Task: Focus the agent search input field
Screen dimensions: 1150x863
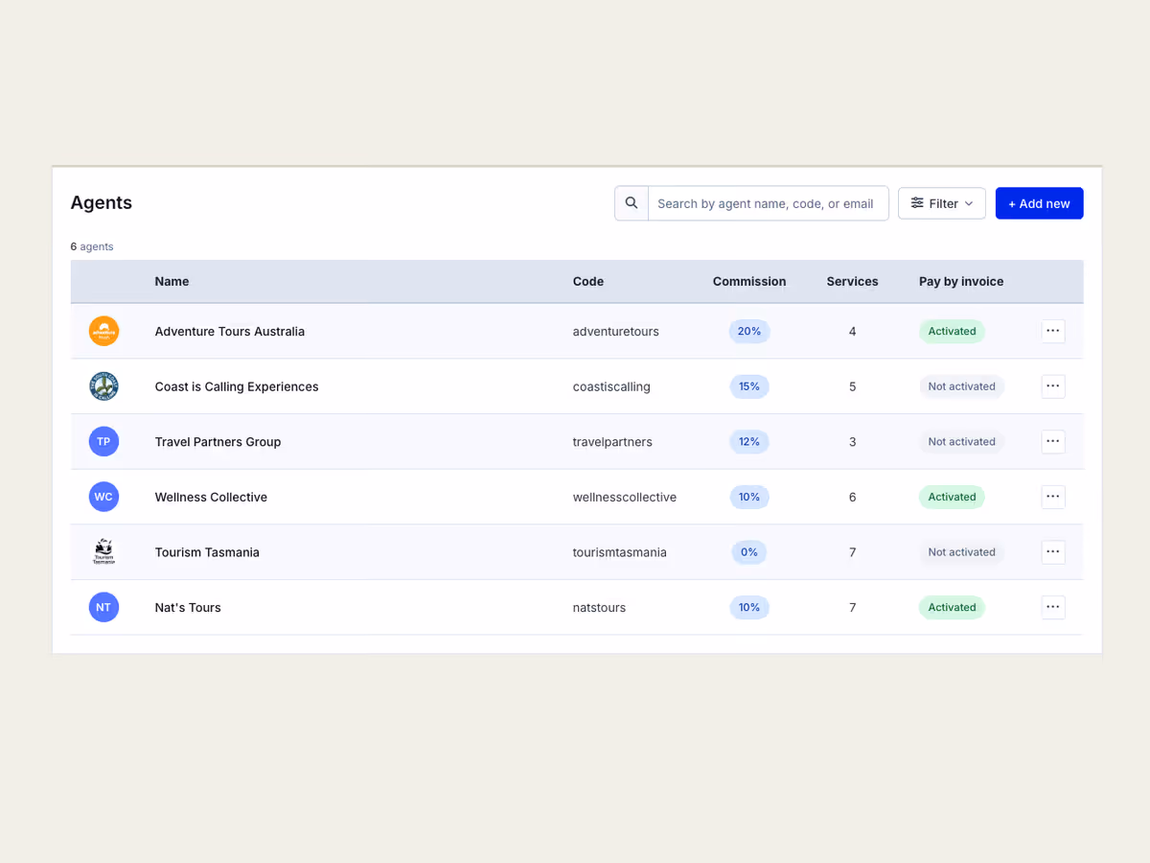Action: (769, 203)
